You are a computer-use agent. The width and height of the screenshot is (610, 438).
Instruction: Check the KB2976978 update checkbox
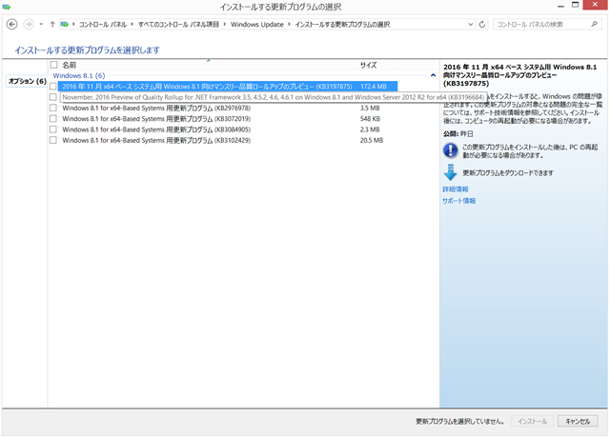pyautogui.click(x=53, y=108)
